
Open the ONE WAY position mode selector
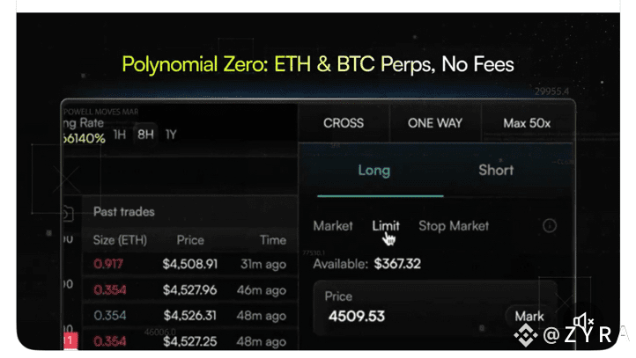coord(435,123)
